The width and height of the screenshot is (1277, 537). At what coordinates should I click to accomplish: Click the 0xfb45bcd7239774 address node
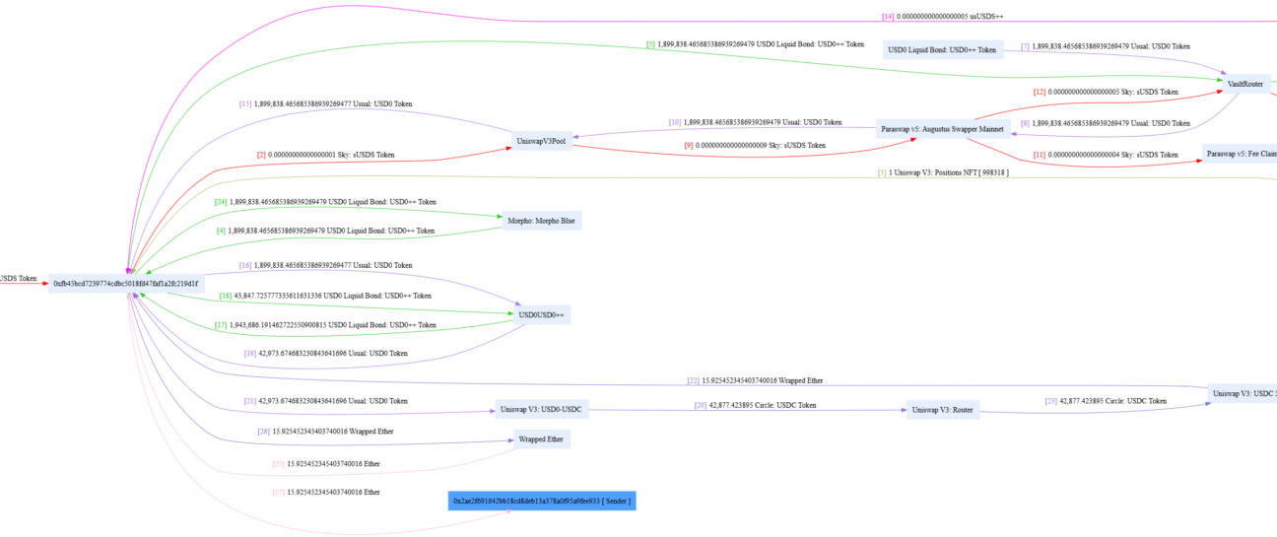click(x=126, y=284)
